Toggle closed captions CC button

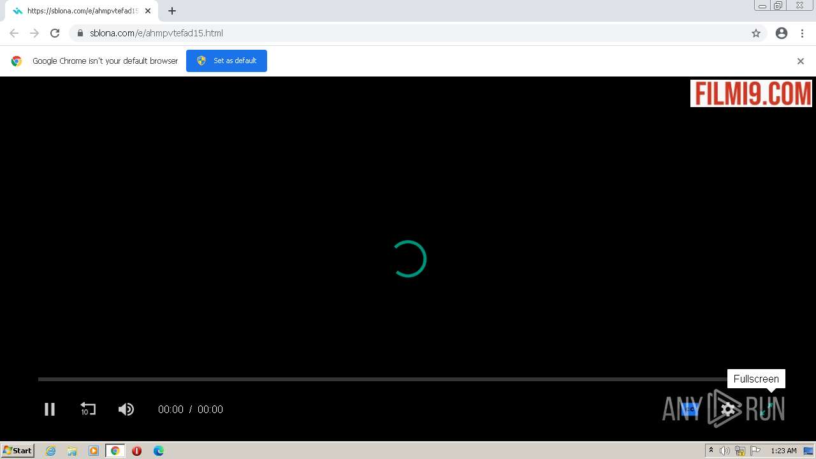pyautogui.click(x=690, y=409)
